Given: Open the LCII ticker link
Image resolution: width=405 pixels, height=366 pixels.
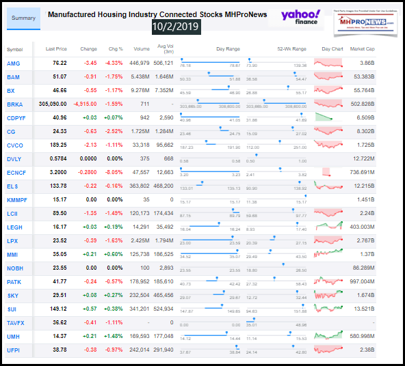Looking at the screenshot, I should click(12, 214).
